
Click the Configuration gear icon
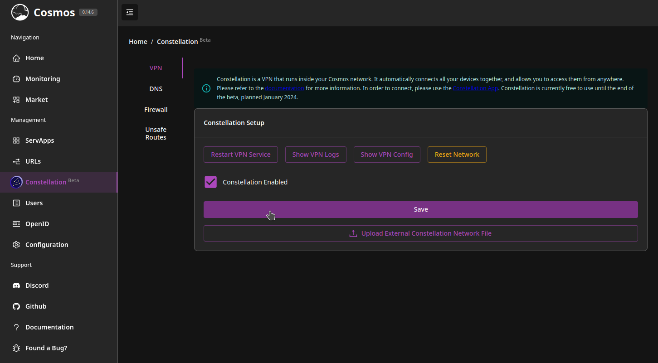click(16, 245)
